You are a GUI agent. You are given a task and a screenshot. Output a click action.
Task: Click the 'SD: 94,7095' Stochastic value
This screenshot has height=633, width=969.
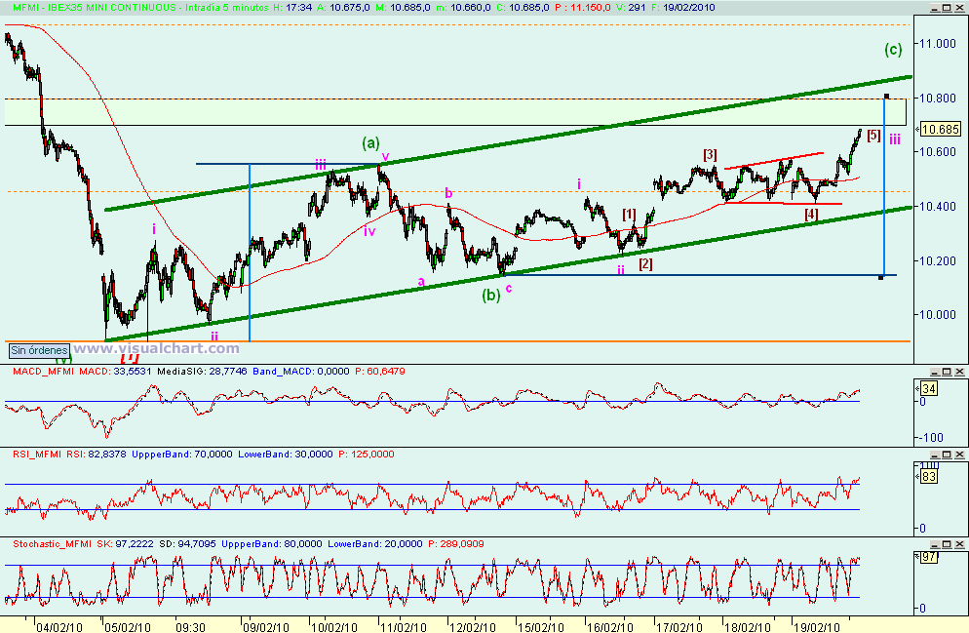point(188,544)
